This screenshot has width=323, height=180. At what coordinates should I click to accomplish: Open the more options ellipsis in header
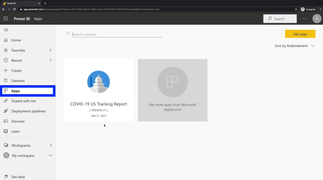coord(304,18)
